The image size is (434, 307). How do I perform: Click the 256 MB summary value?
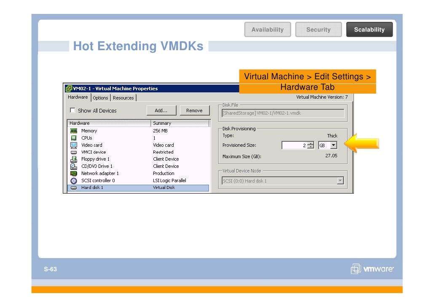(x=160, y=131)
